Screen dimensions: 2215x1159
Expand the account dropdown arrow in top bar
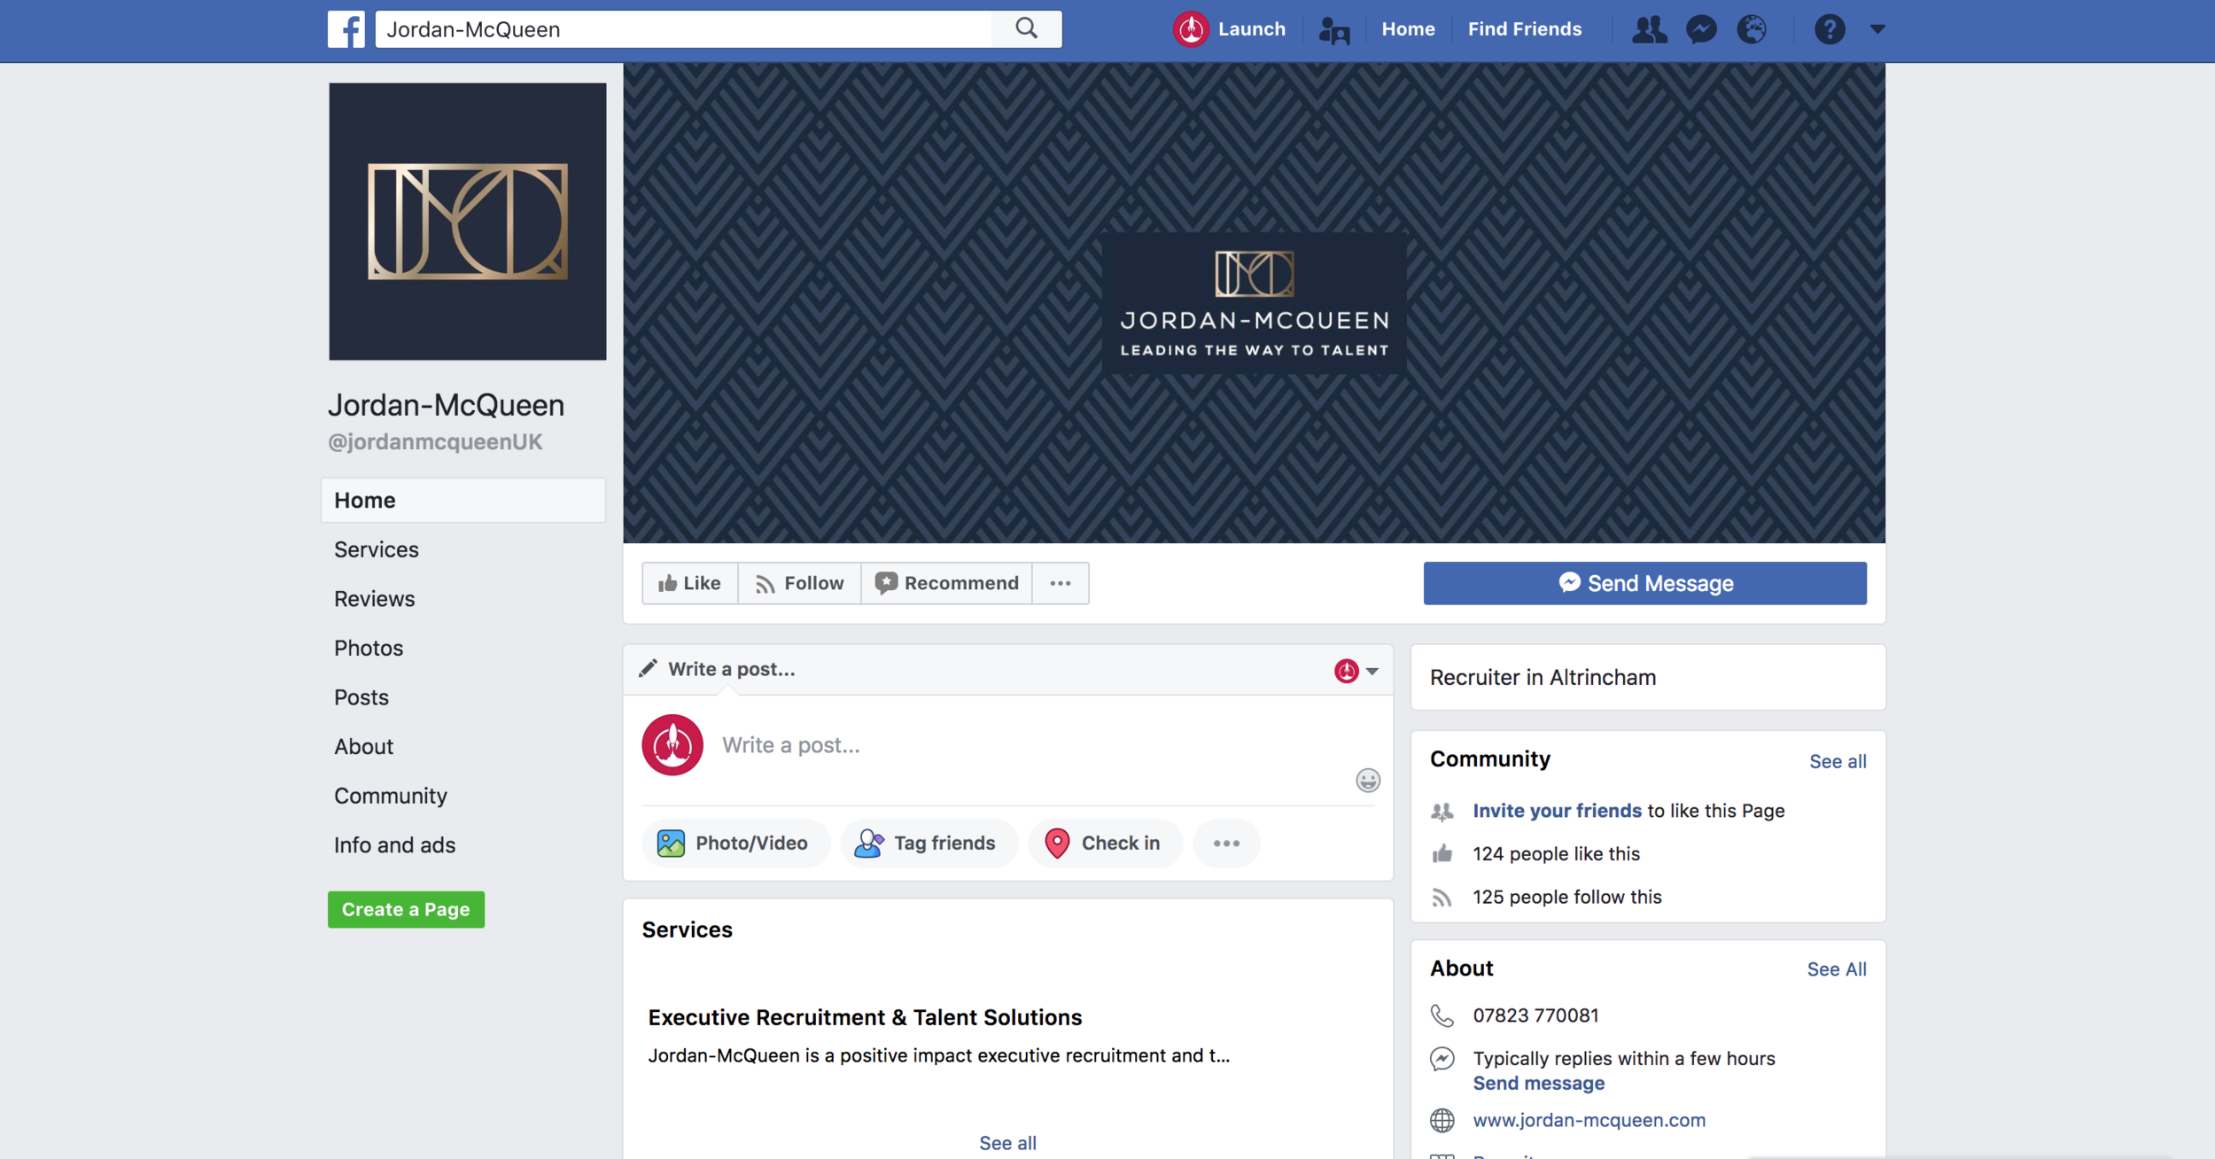click(1877, 29)
